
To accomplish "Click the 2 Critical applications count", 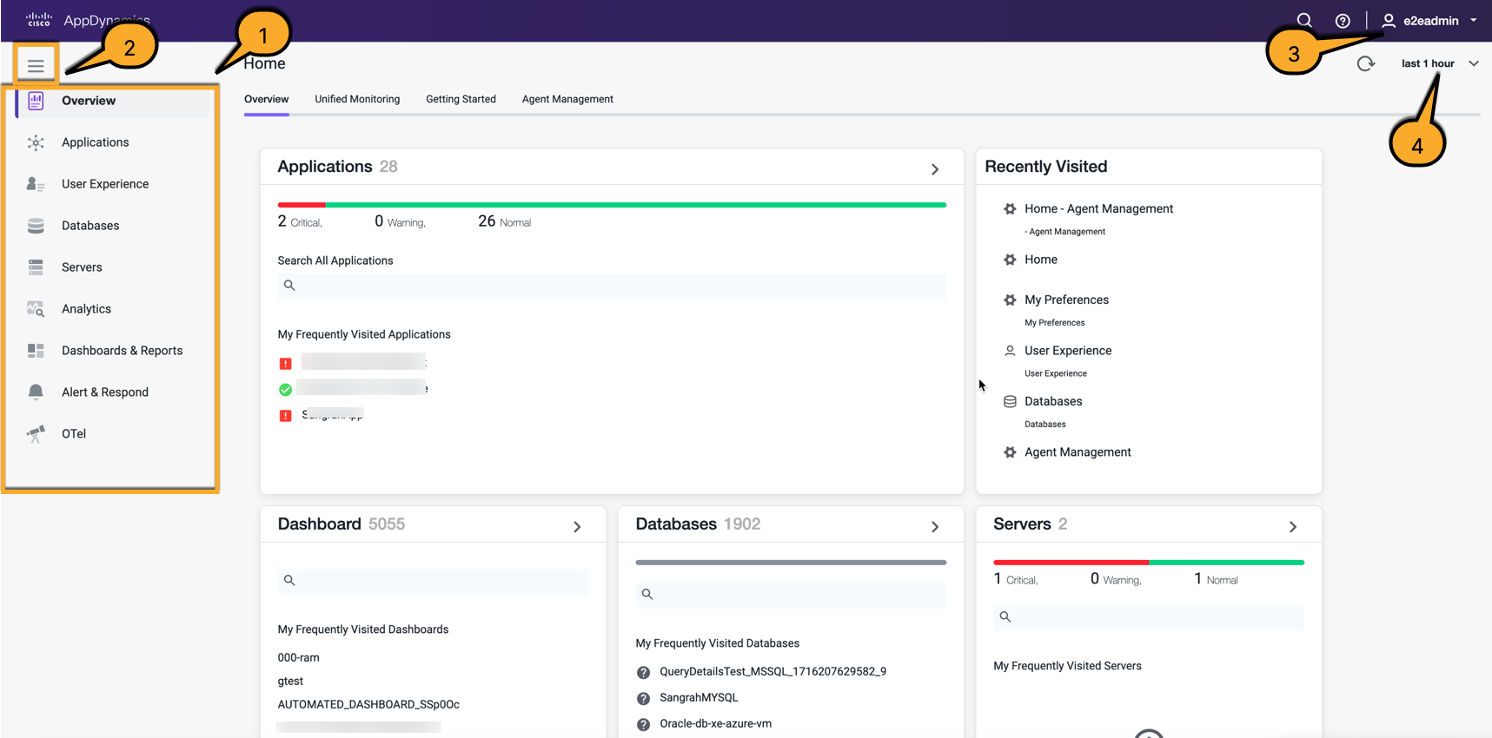I will point(300,222).
